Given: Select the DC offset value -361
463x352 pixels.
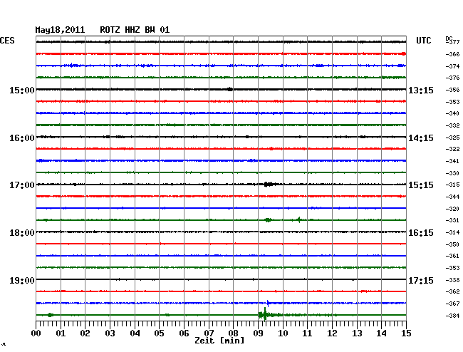Looking at the screenshot, I should [452, 256].
